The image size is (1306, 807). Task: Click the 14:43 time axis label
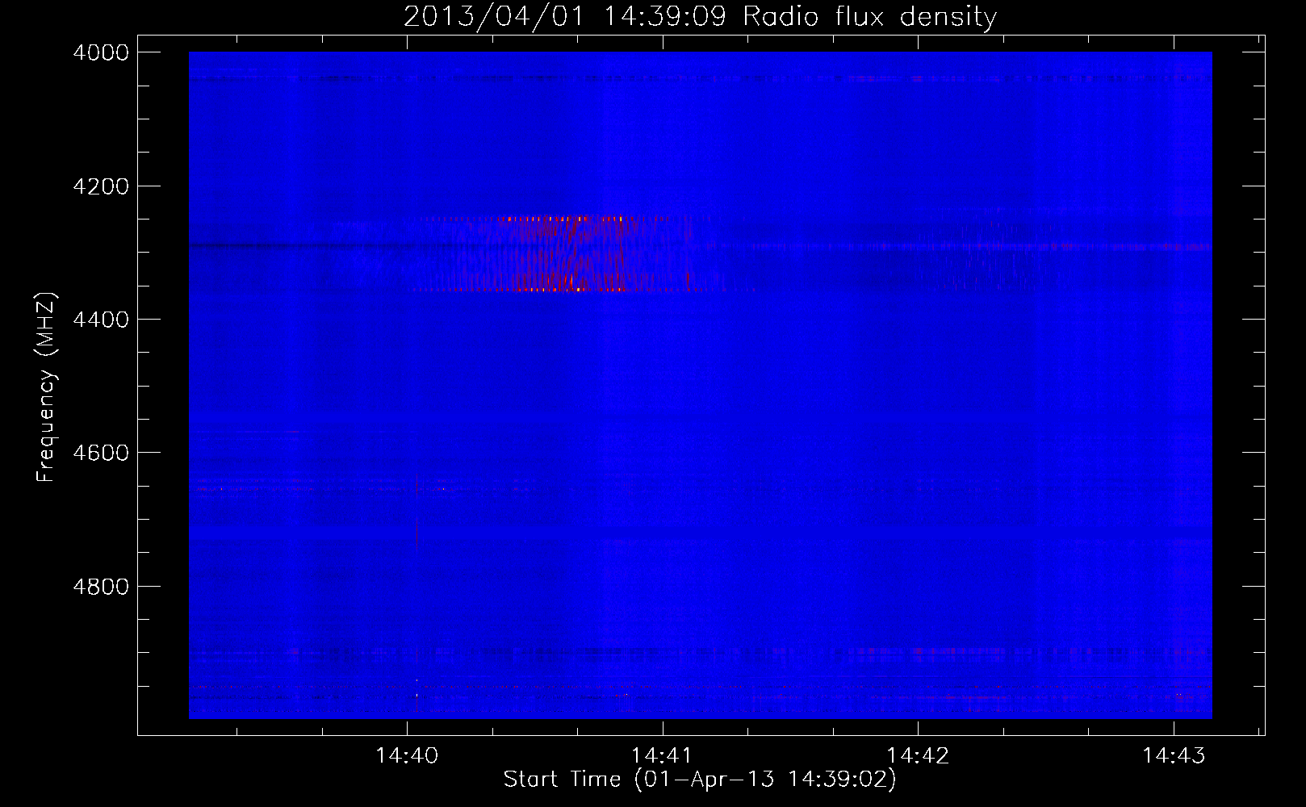point(1174,755)
